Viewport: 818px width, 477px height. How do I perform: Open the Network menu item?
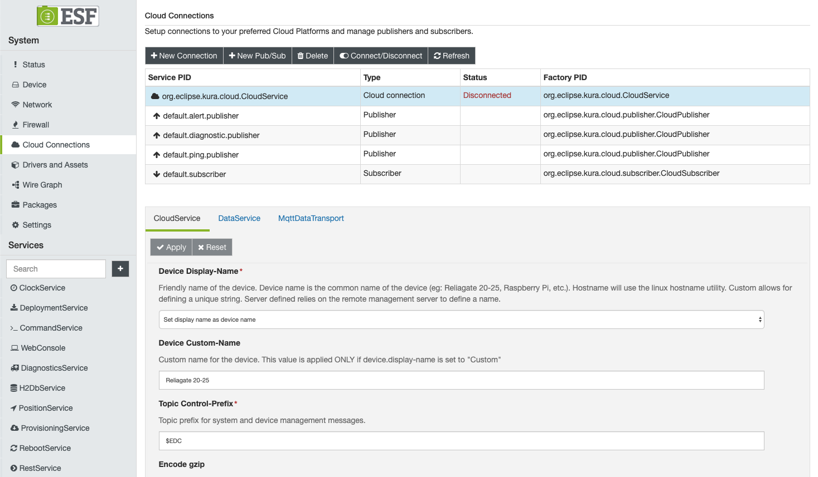68,105
